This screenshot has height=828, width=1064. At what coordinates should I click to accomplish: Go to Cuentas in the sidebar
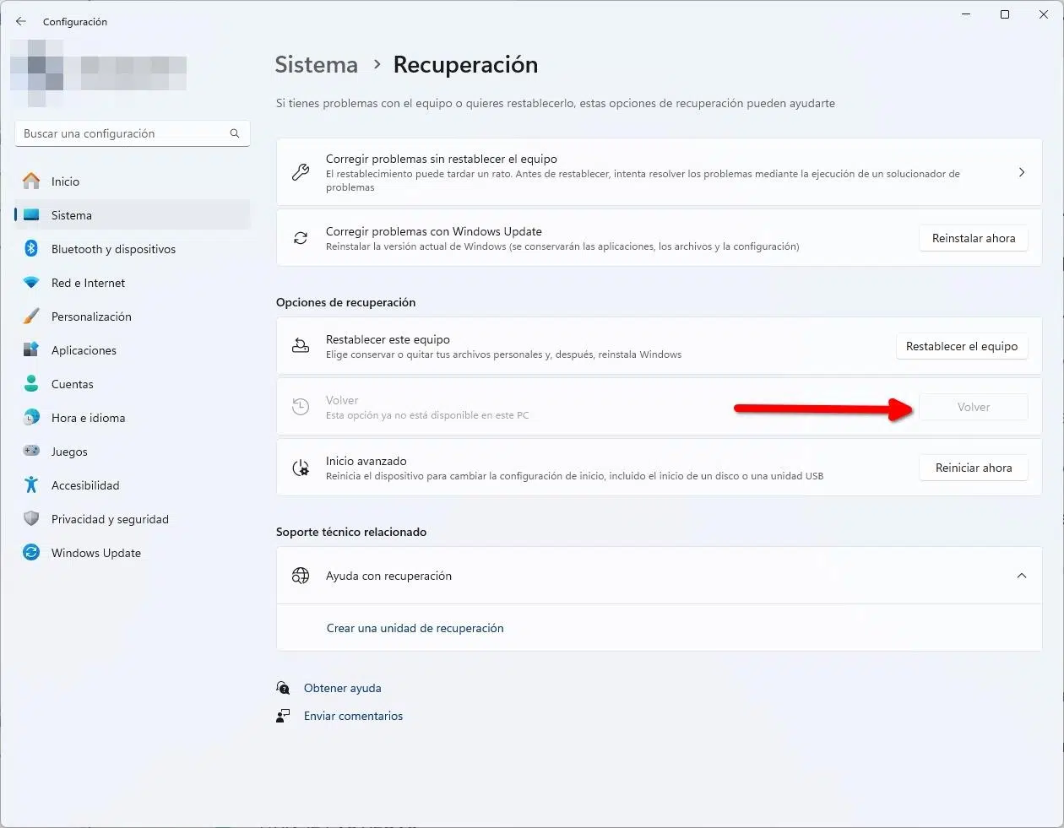[73, 384]
